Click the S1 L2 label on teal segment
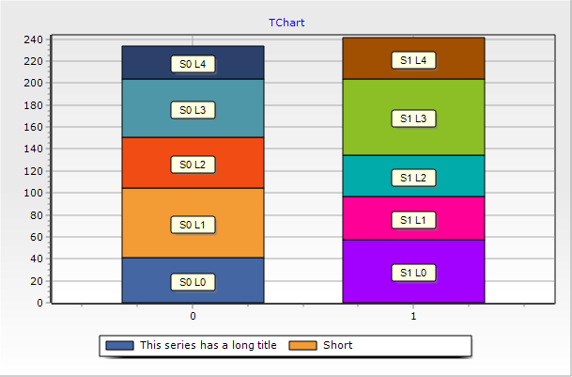 (413, 178)
